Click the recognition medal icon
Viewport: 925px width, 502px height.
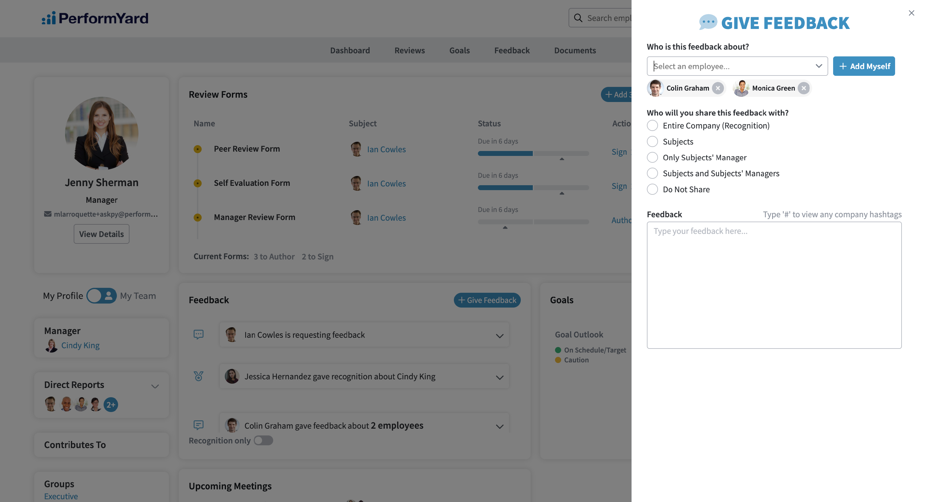tap(198, 376)
